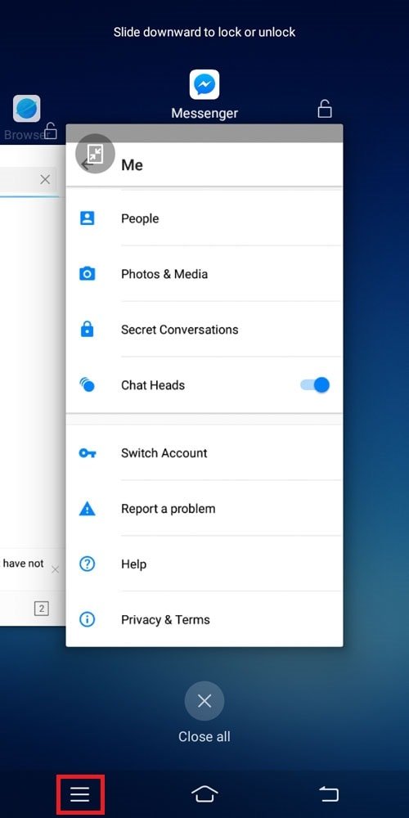
Task: Turn off the Chat Heads switch
Action: pos(315,385)
